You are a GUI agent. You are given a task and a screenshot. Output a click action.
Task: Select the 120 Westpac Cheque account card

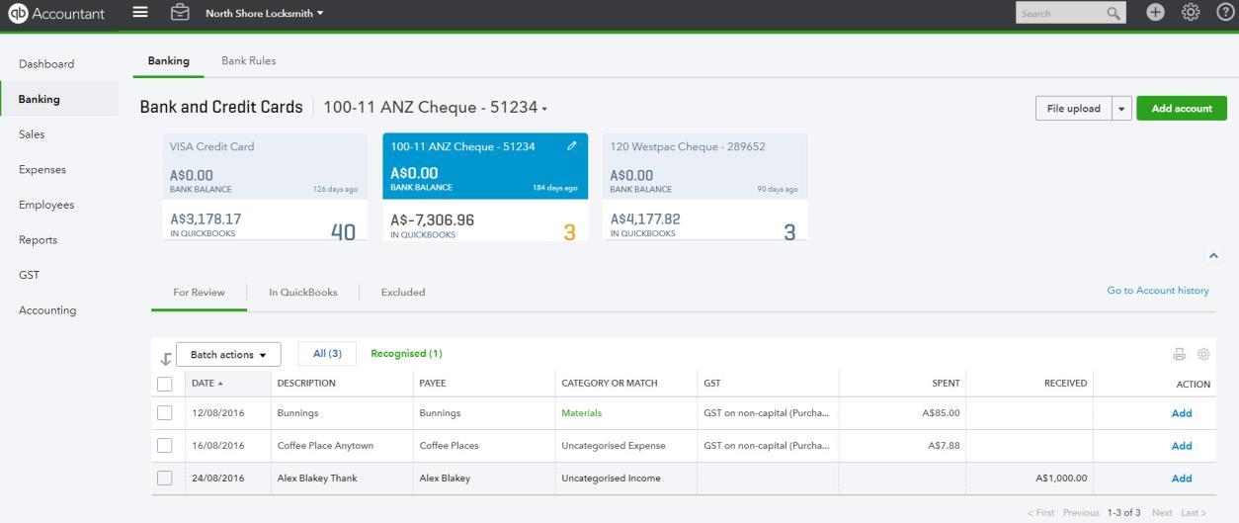704,187
